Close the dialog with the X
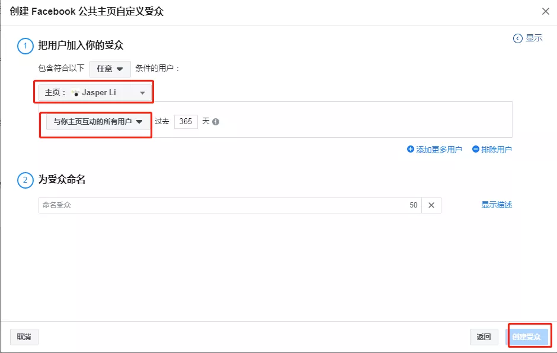557x353 pixels. click(x=546, y=11)
